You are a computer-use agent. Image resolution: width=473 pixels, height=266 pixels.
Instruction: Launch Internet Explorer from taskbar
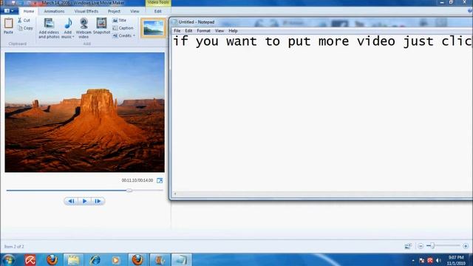(95, 259)
